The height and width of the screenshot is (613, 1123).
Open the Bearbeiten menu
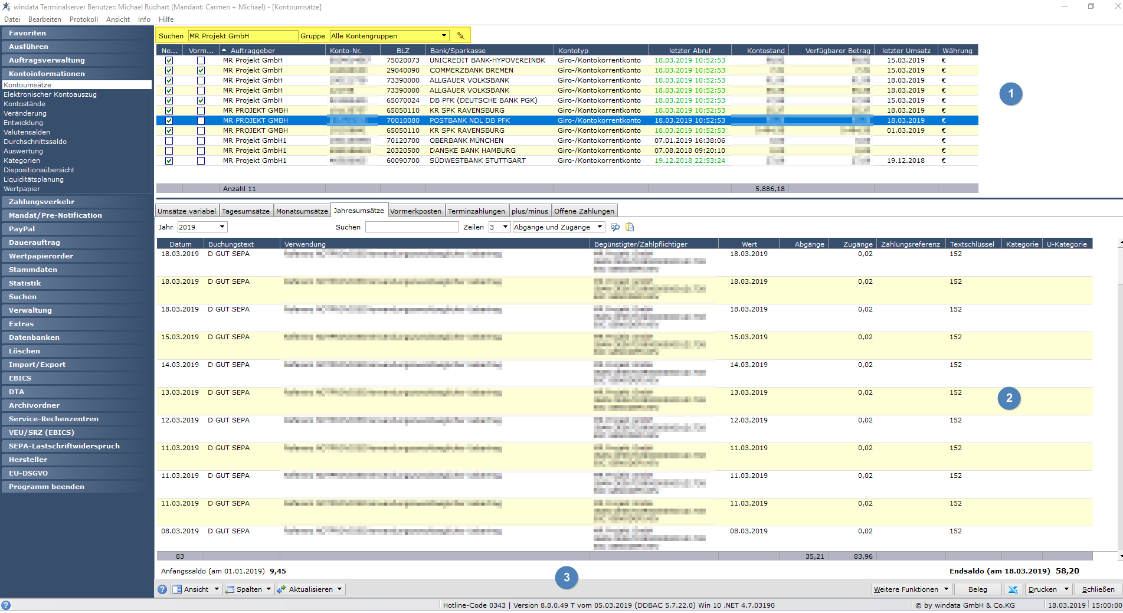45,19
